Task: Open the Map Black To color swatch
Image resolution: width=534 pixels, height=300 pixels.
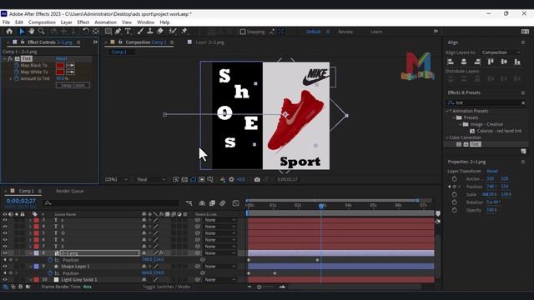Action: click(60, 65)
